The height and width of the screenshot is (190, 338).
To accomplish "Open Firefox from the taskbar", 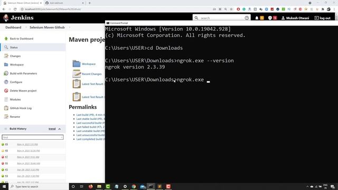I will click(90, 186).
